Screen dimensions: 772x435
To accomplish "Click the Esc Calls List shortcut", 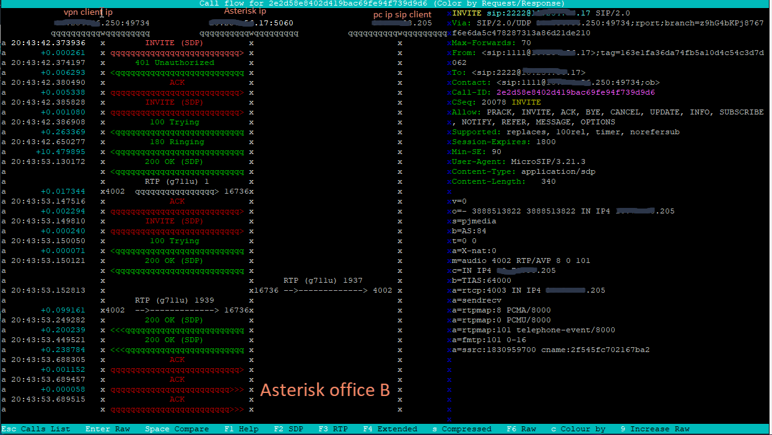I will pyautogui.click(x=35, y=429).
